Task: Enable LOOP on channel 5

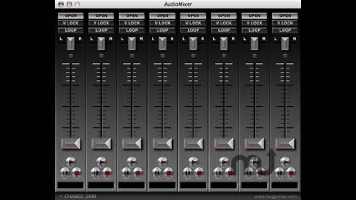Action: pos(193,30)
